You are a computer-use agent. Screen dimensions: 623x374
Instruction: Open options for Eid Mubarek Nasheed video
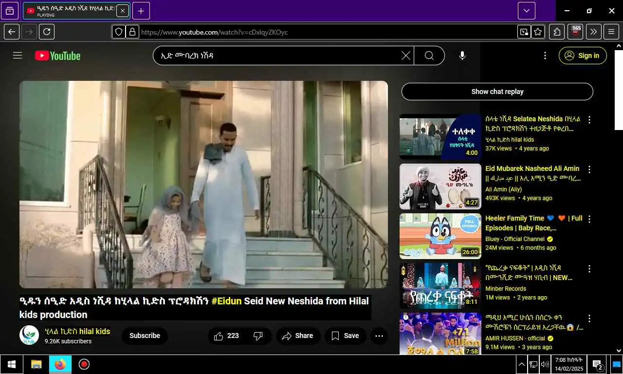589,169
